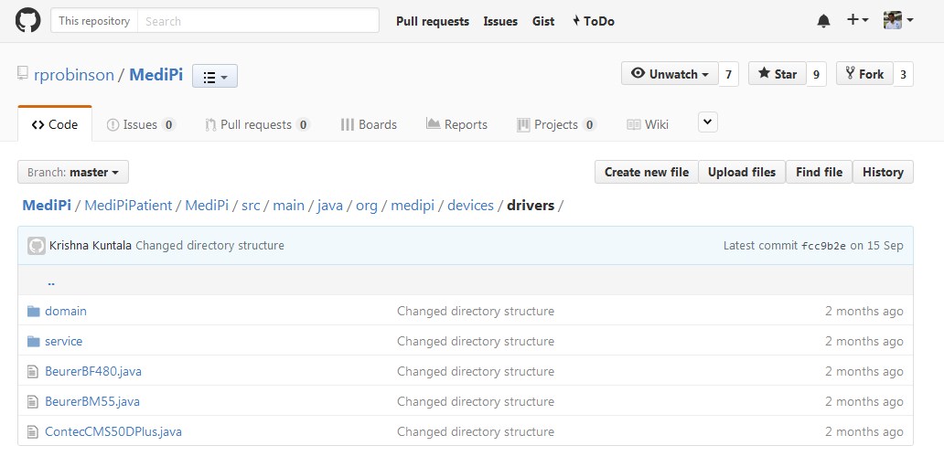944x467 pixels.
Task: Open the BeurerBM55.java file link
Action: [92, 402]
